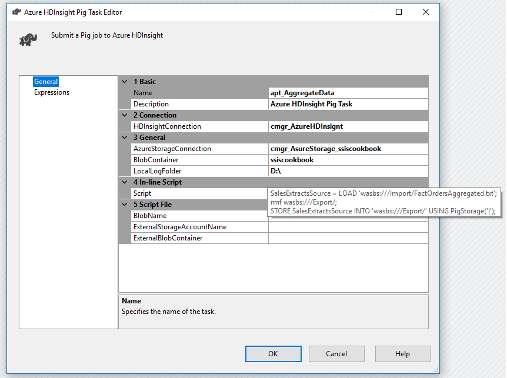The height and width of the screenshot is (378, 507).
Task: Click the ExternalBlobContainer empty value field
Action: pos(348,238)
